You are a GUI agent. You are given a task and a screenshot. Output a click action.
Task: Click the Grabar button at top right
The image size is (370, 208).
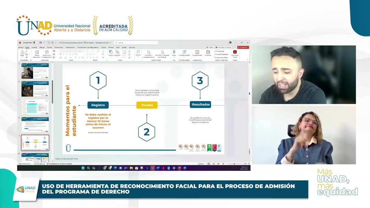pyautogui.click(x=210, y=47)
